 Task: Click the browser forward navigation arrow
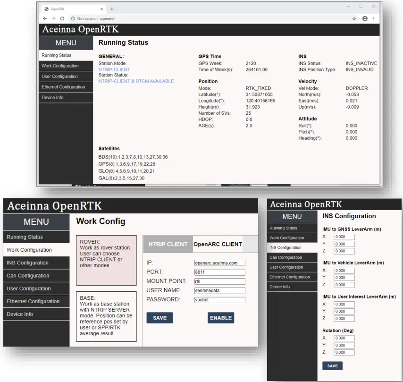(53, 18)
